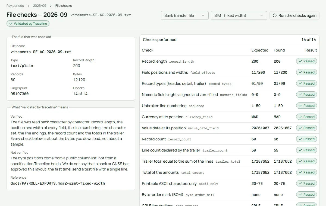Go to the 2026-09 breadcrumb
Screen dimensions: 326x206
point(39,6)
